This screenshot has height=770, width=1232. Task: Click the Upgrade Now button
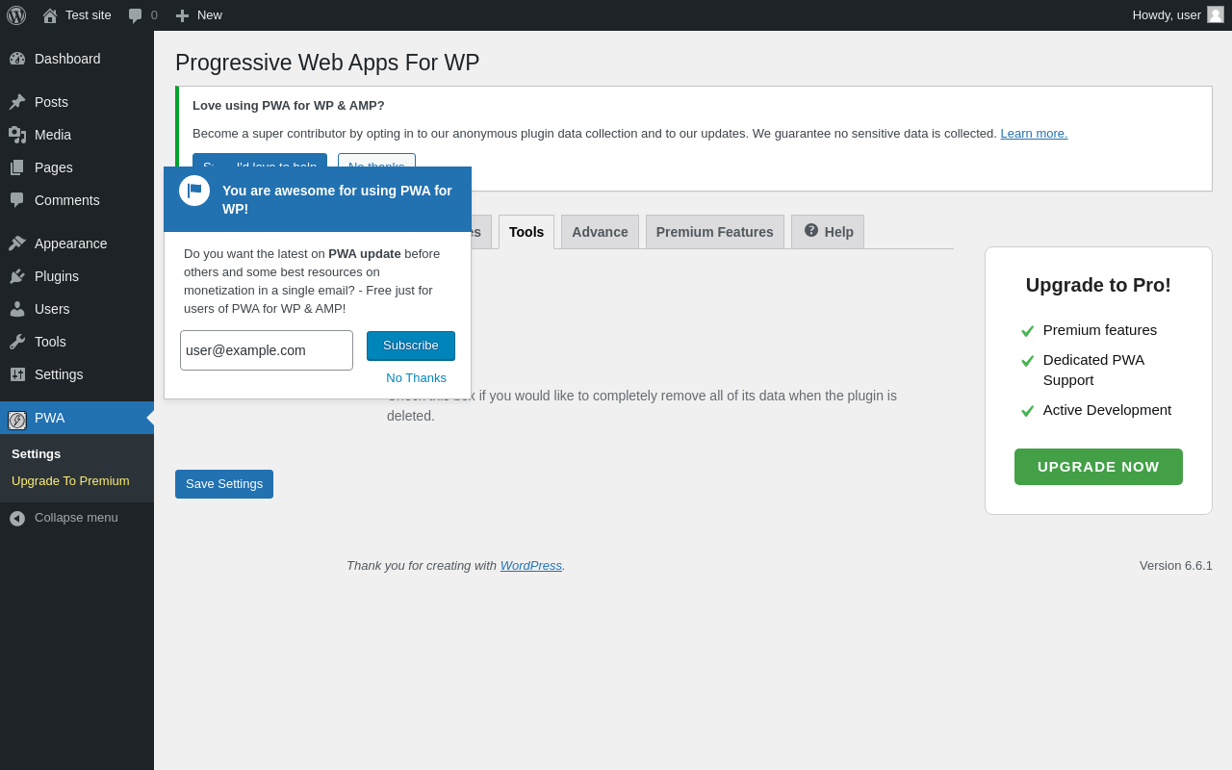[x=1098, y=467]
